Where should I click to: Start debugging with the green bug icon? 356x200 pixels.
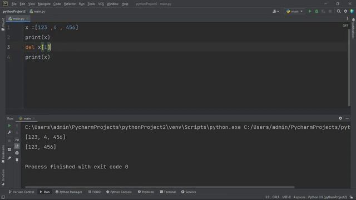pos(317,11)
